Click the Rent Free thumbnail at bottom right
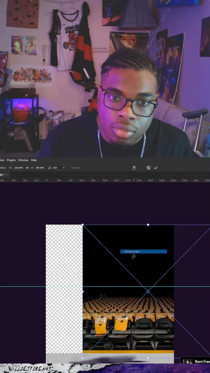 (x=187, y=362)
